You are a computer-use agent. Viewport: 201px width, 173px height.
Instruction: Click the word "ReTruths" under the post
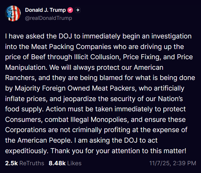[32, 163]
